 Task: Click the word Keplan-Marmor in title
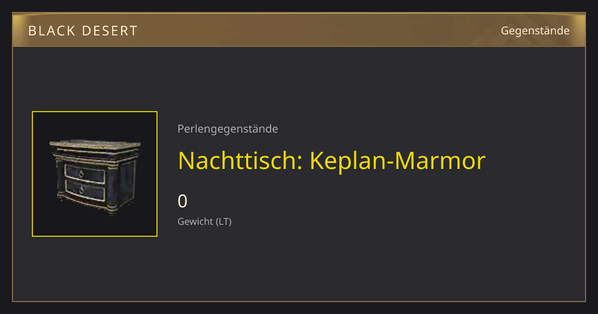[x=398, y=160]
